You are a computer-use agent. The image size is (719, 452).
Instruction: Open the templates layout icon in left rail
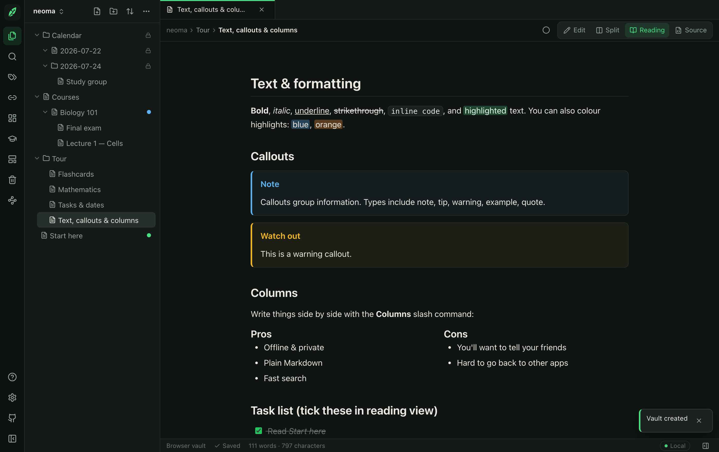(12, 159)
